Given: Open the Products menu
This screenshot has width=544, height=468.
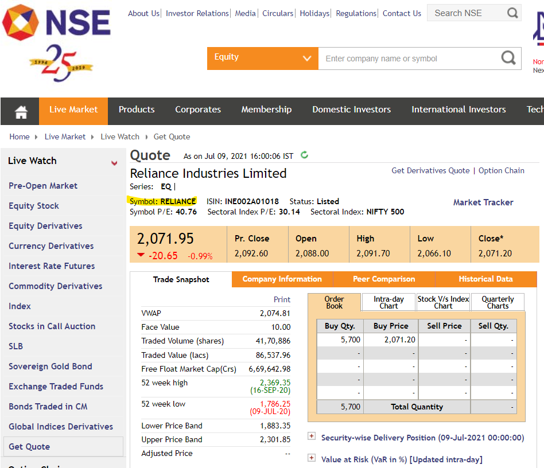Looking at the screenshot, I should coord(137,110).
